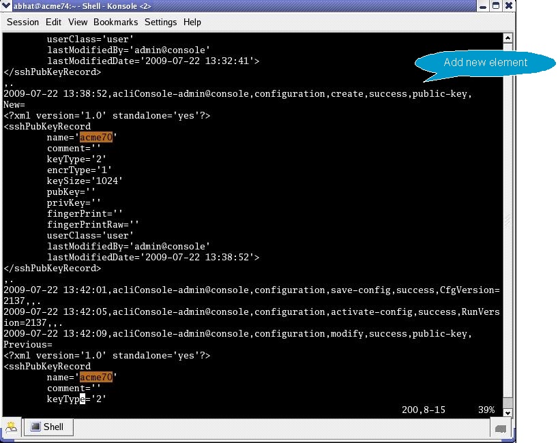Click the '39%' file position indicator
This screenshot has height=443, width=558.
click(x=486, y=410)
